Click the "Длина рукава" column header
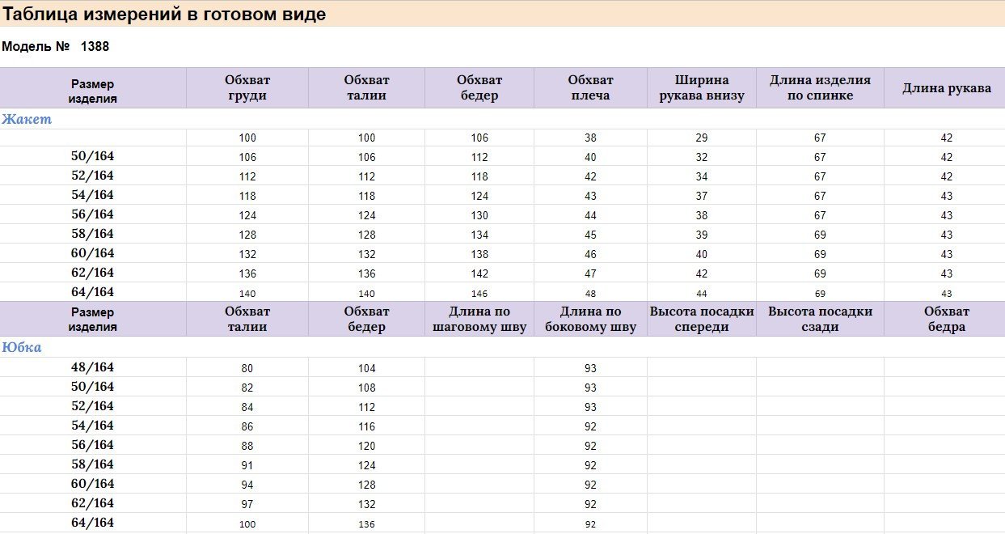Screen dimensions: 1005x534 [x=946, y=88]
